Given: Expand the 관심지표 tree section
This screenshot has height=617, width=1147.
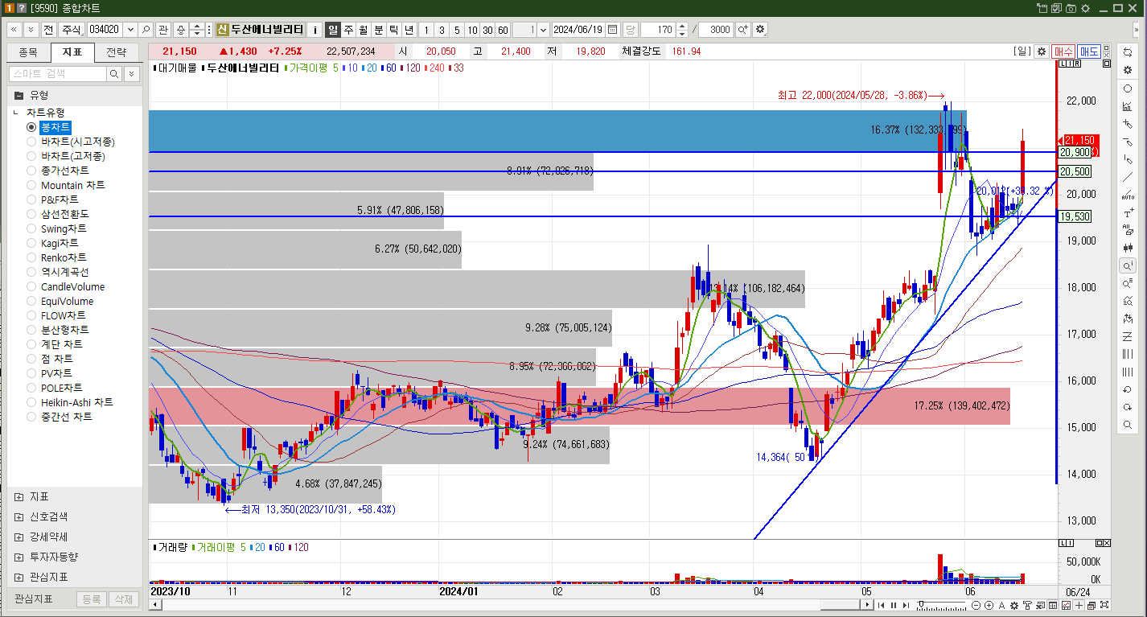Looking at the screenshot, I should [x=18, y=577].
